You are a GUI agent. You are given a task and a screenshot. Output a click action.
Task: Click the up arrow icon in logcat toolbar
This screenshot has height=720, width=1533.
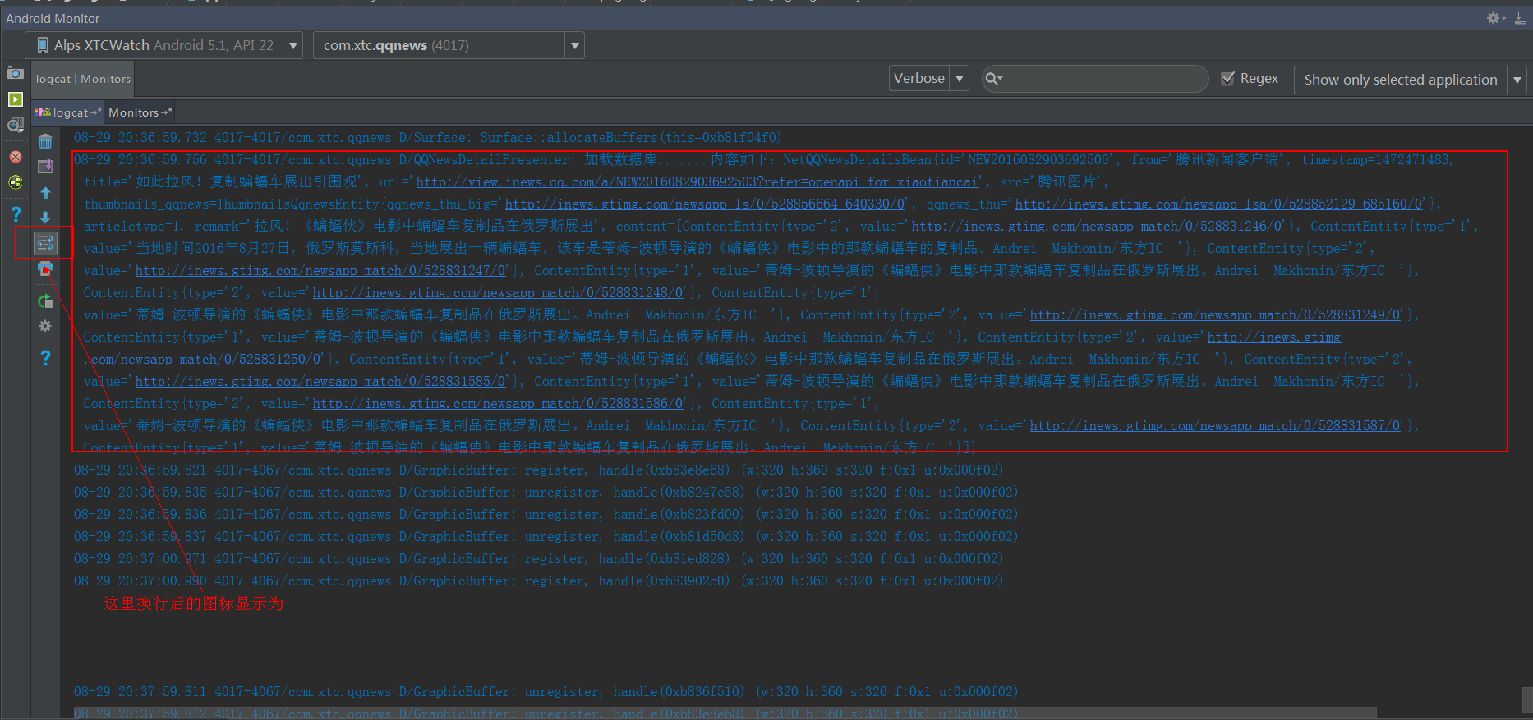pyautogui.click(x=45, y=192)
